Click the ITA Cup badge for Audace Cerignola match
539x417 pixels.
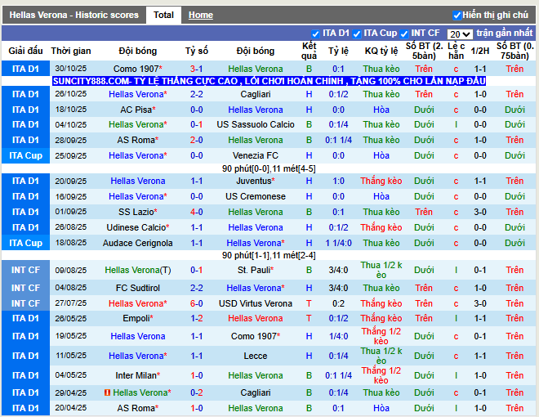pos(25,243)
